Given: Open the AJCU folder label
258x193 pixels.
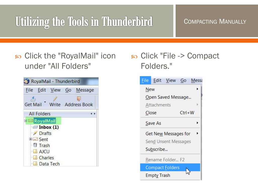Looking at the screenshot, I should point(44,152).
